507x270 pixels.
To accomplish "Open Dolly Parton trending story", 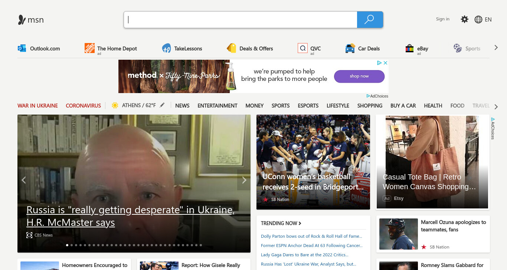I will coord(311,236).
